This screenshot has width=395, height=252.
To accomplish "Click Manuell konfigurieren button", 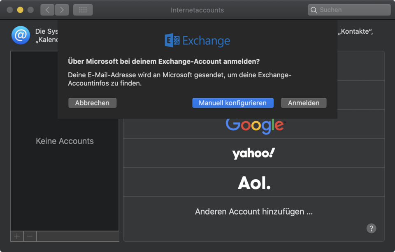I will point(233,103).
